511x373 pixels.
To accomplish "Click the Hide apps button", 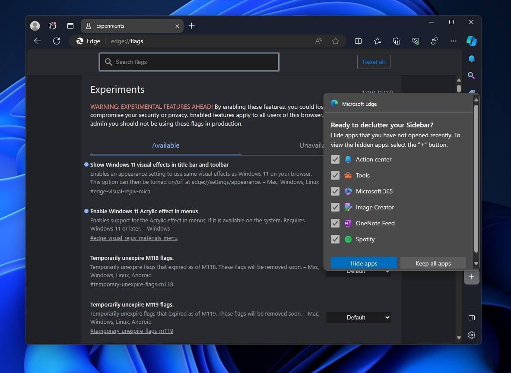I will pyautogui.click(x=363, y=263).
